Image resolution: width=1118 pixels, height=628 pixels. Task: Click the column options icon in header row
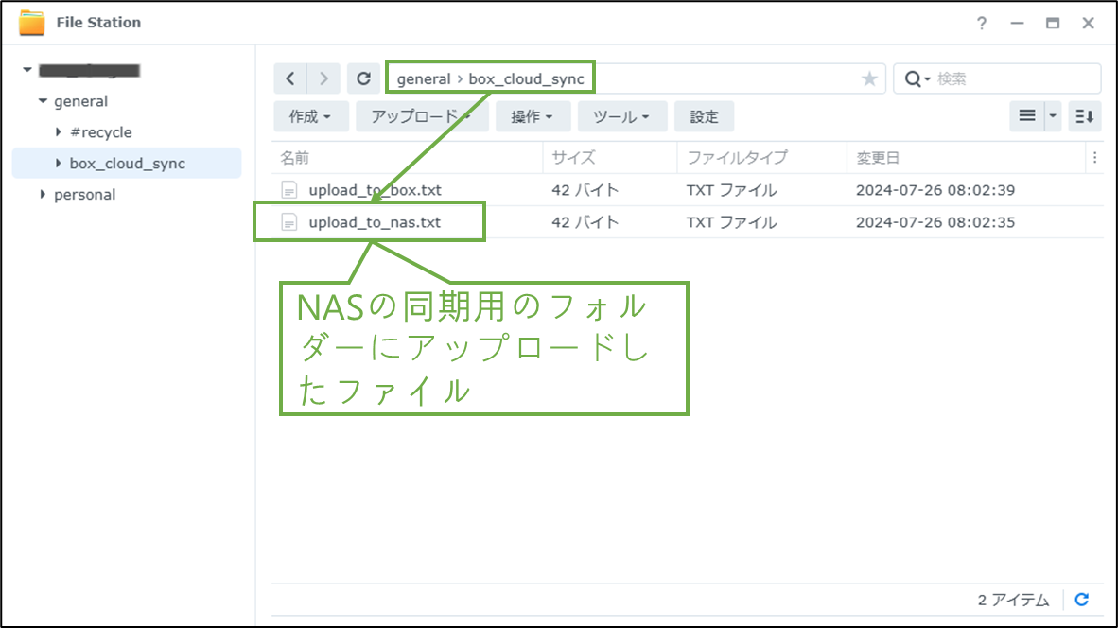pos(1096,157)
